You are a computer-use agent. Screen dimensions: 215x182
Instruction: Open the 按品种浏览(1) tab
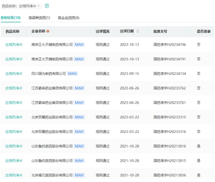click(x=39, y=18)
